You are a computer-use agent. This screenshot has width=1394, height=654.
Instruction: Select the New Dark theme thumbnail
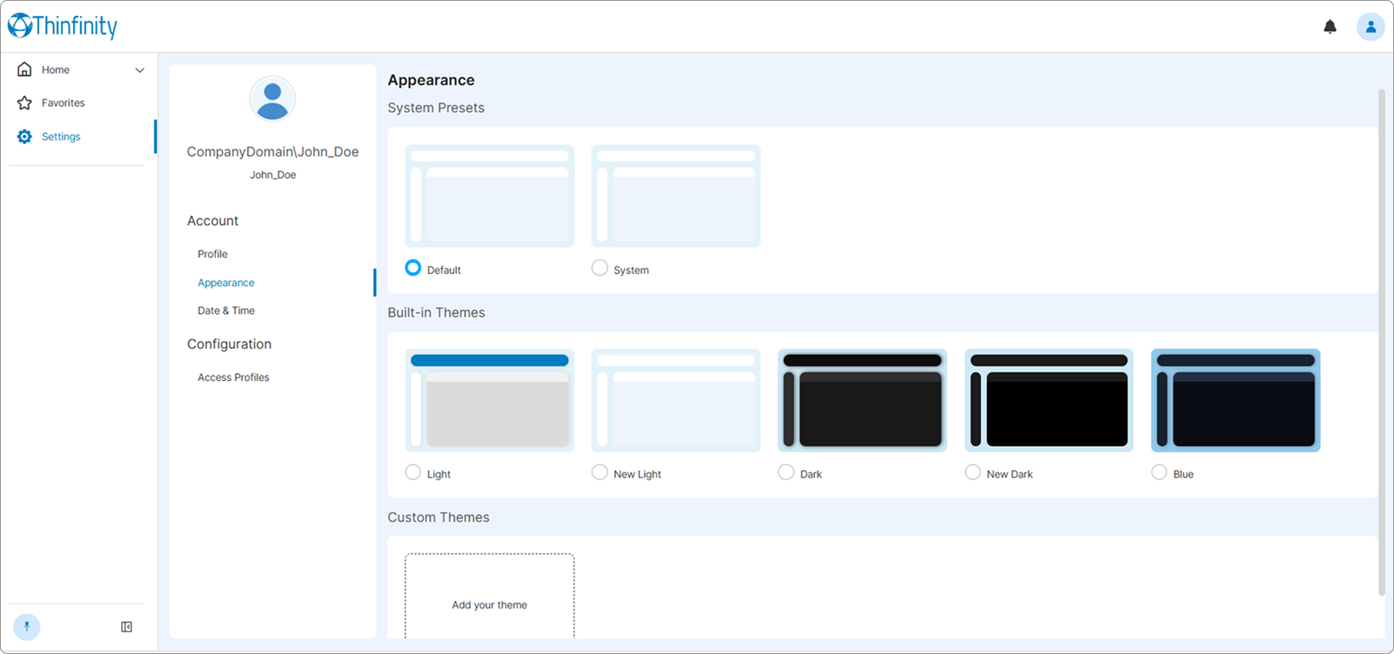pos(1049,400)
